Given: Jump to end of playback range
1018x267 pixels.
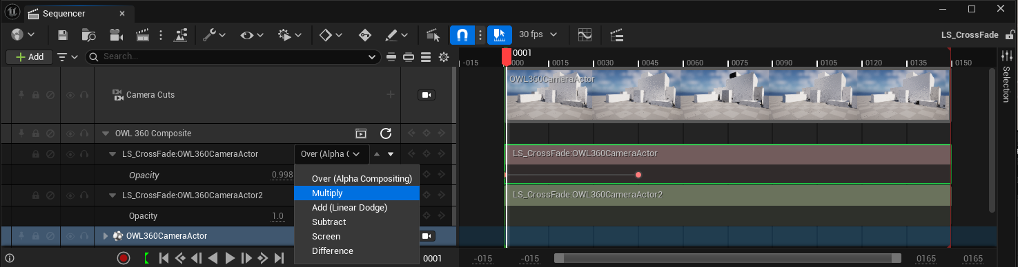Looking at the screenshot, I should click(279, 258).
